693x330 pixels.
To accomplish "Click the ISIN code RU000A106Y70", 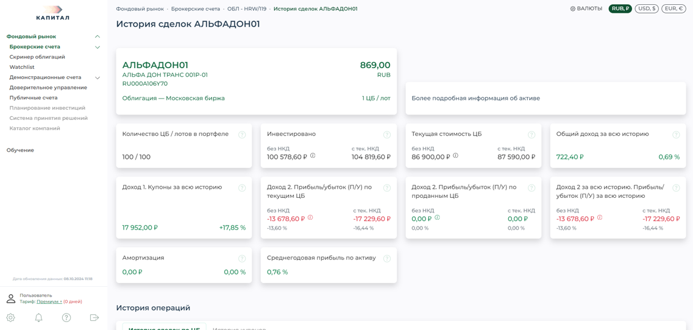I will click(x=145, y=83).
